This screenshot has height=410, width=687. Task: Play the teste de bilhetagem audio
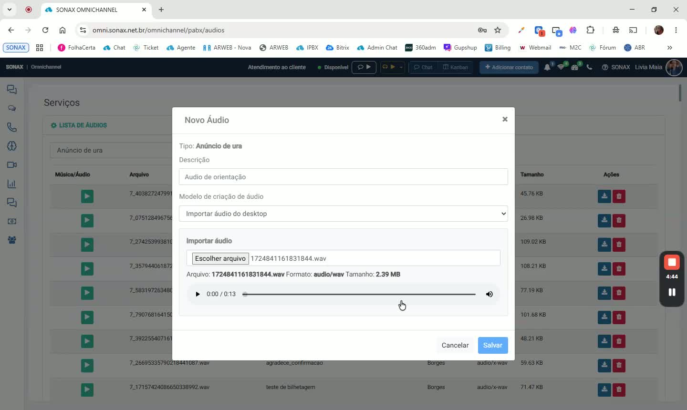tap(87, 389)
